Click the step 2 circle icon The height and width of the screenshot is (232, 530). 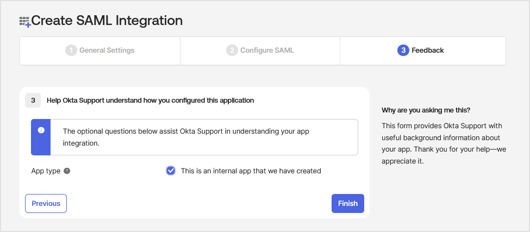(x=232, y=51)
